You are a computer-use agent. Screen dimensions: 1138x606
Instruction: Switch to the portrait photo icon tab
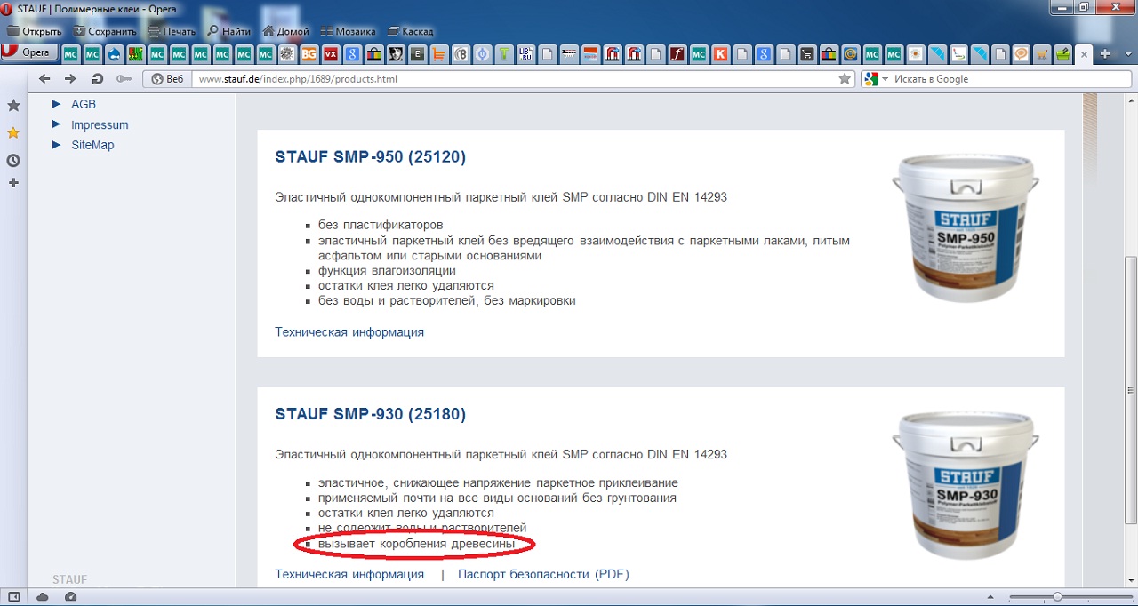[x=395, y=54]
